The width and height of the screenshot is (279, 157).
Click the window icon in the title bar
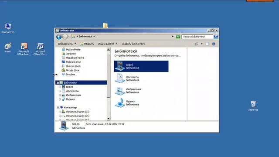(57, 31)
